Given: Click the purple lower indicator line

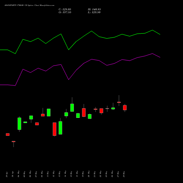Looking at the screenshot, I should pyautogui.click(x=92, y=59).
